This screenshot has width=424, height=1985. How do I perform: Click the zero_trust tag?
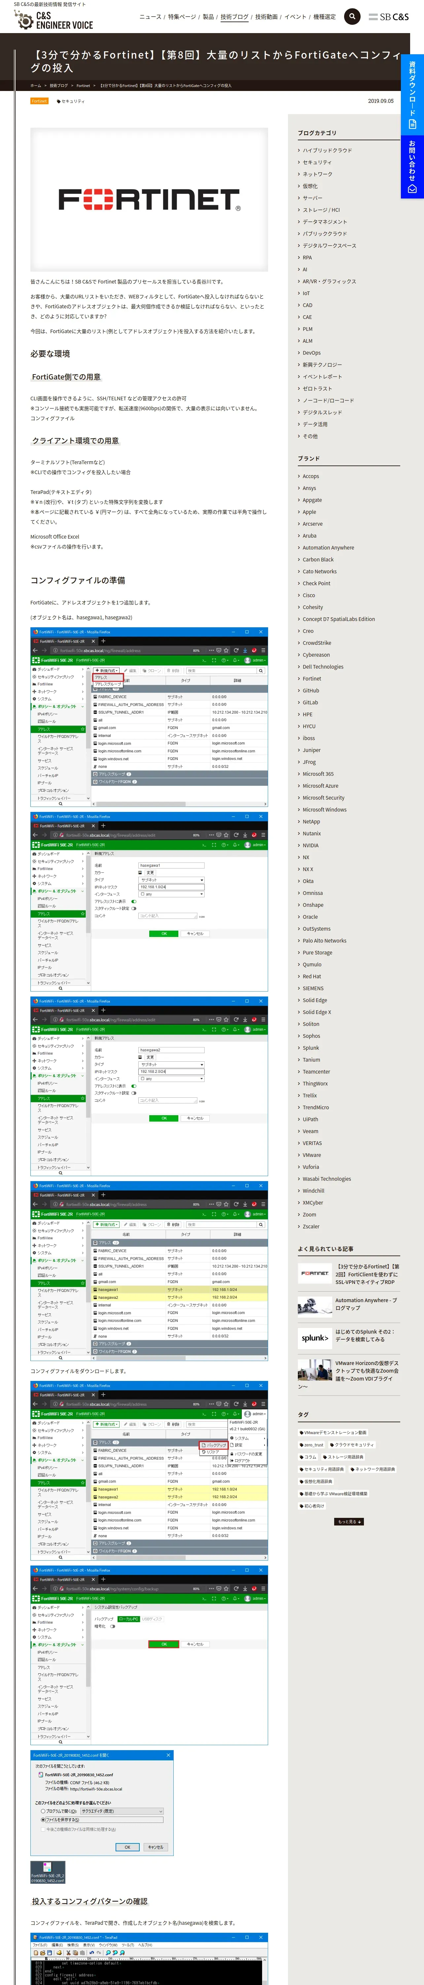[x=312, y=1445]
